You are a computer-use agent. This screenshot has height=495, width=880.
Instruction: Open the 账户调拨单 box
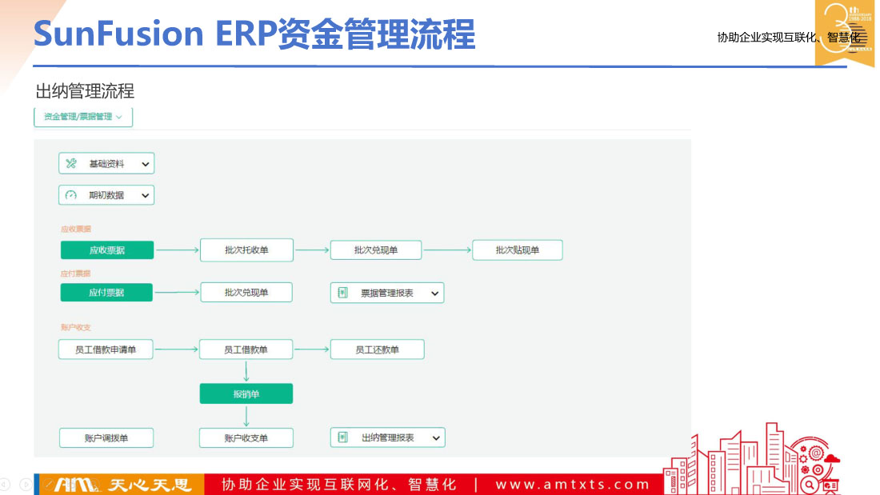106,437
